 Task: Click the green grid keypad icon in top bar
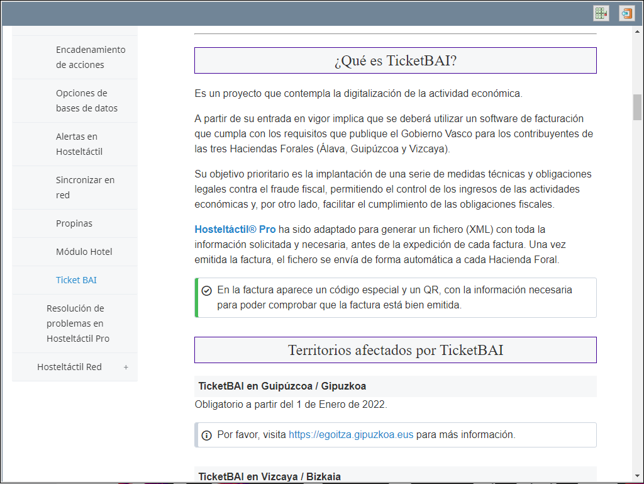(601, 13)
